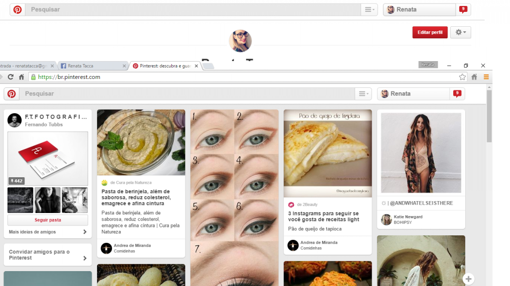Image resolution: width=510 pixels, height=286 pixels.
Task: Open the red business card board image
Action: click(x=48, y=158)
